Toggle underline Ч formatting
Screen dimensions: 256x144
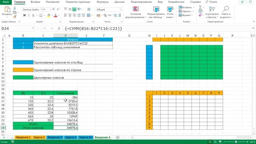click(33, 15)
